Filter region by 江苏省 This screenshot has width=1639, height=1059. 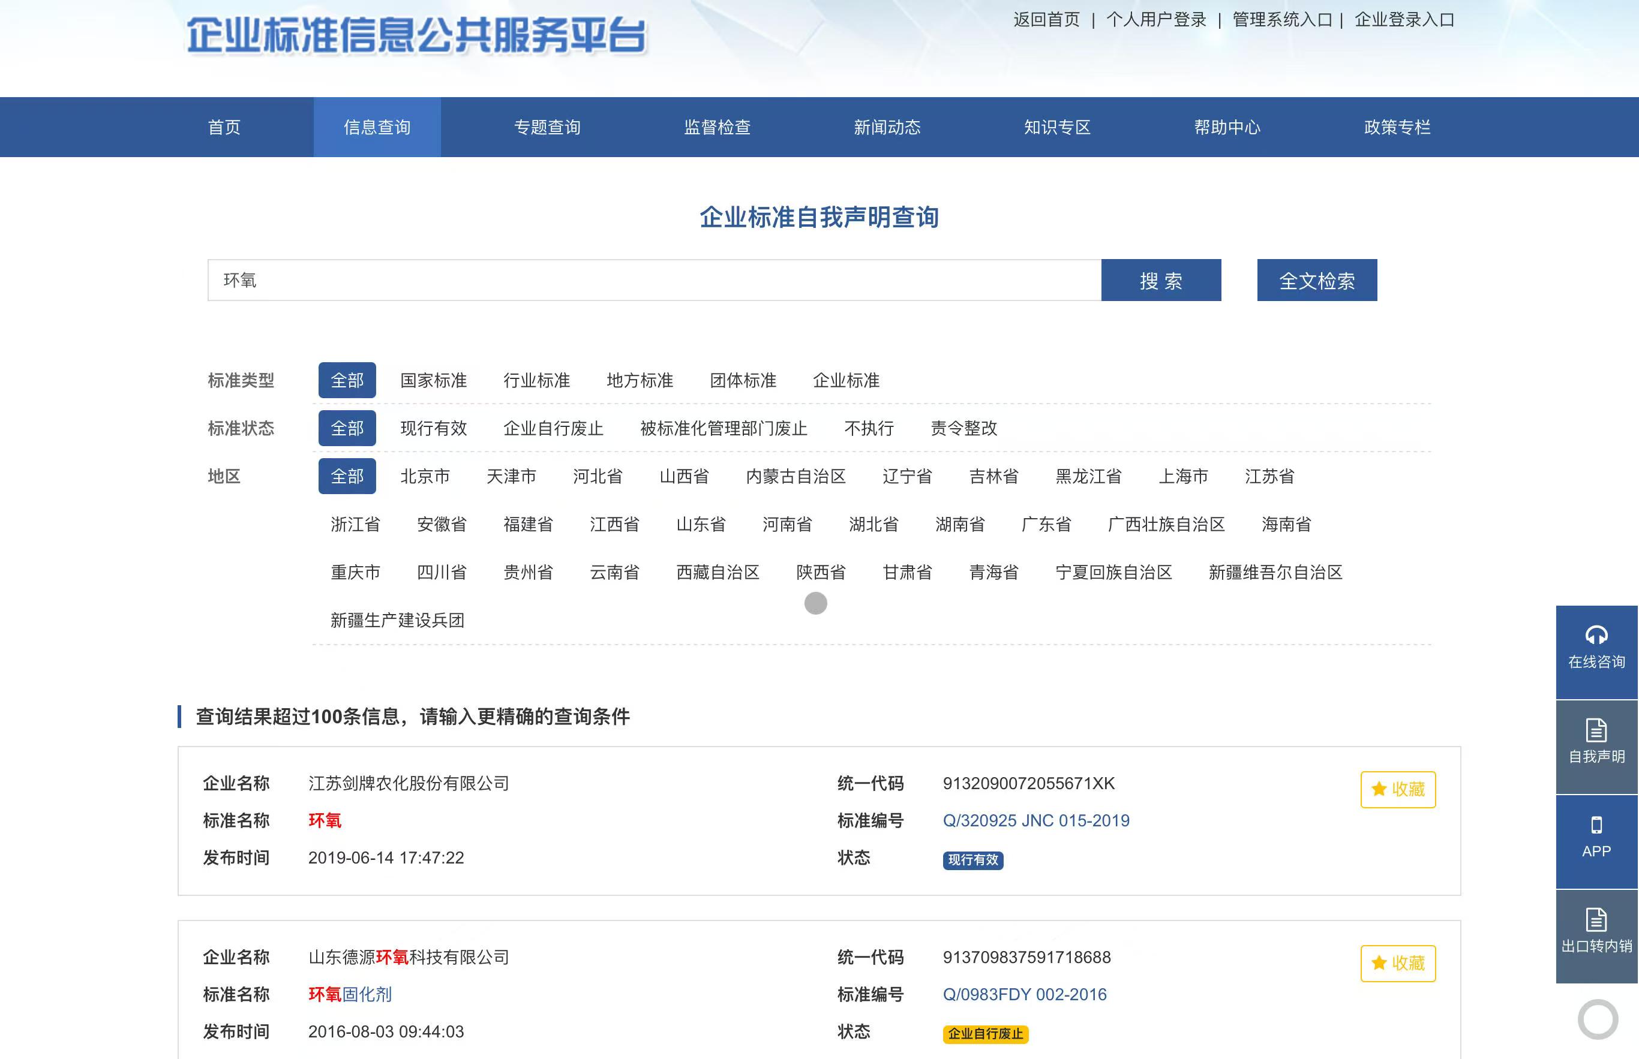pyautogui.click(x=1269, y=476)
